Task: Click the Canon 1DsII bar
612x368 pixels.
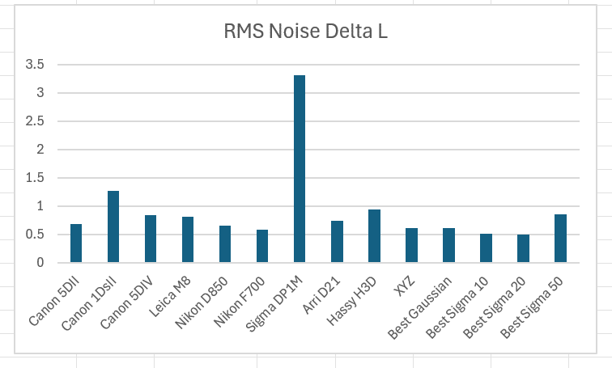Action: click(x=113, y=226)
